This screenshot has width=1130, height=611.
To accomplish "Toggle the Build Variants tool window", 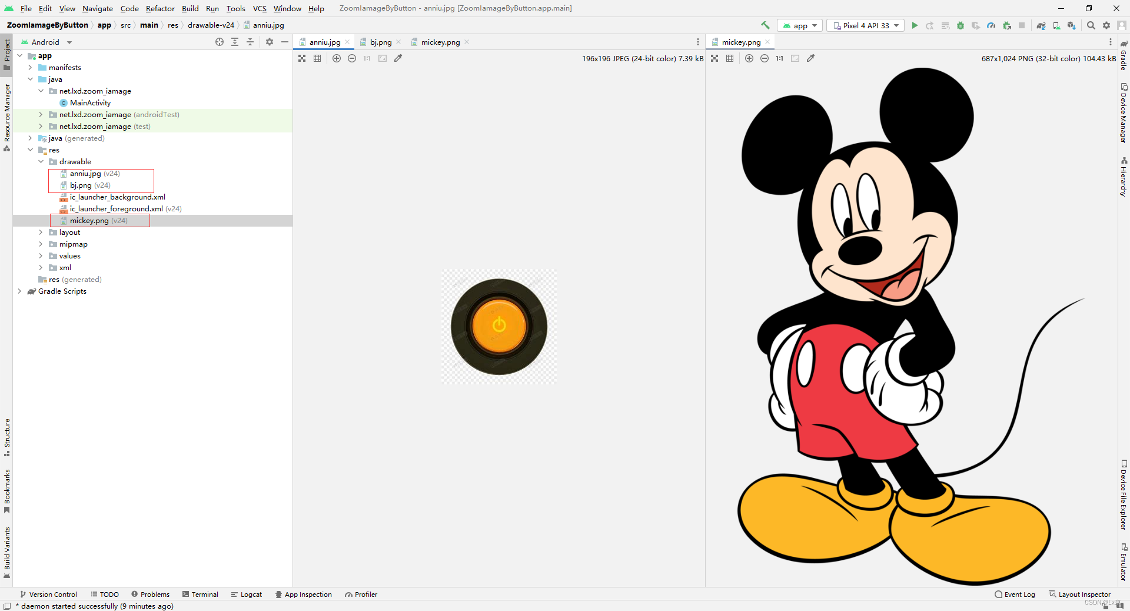I will click(x=7, y=553).
